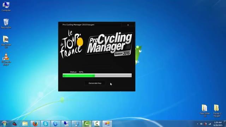Select the Recycle Bin desktop icon
Screen dimensions: 226x127
tap(6, 24)
